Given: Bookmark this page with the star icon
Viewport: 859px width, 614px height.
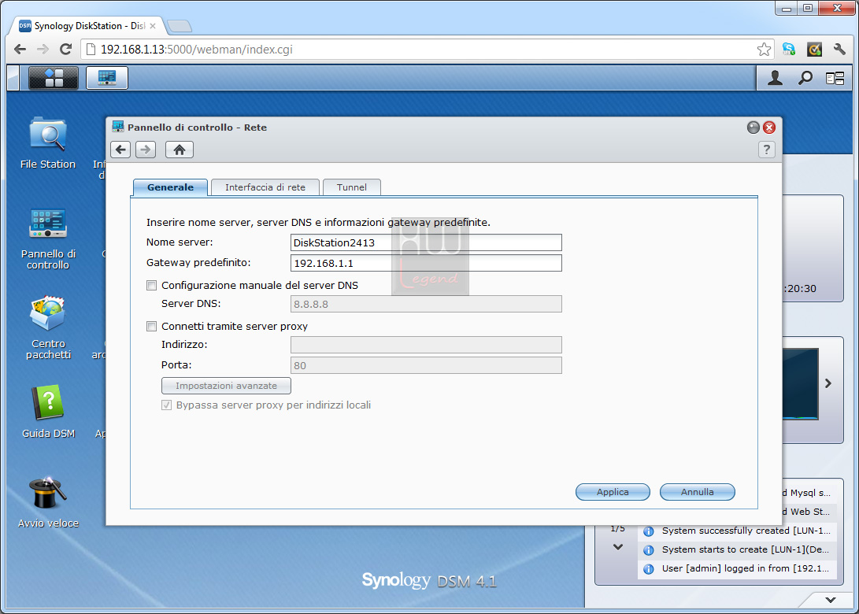Looking at the screenshot, I should coord(764,50).
